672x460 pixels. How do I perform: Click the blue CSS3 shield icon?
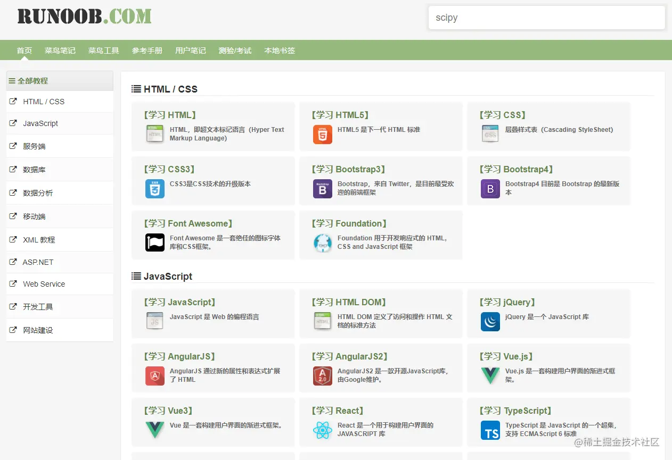pos(155,188)
